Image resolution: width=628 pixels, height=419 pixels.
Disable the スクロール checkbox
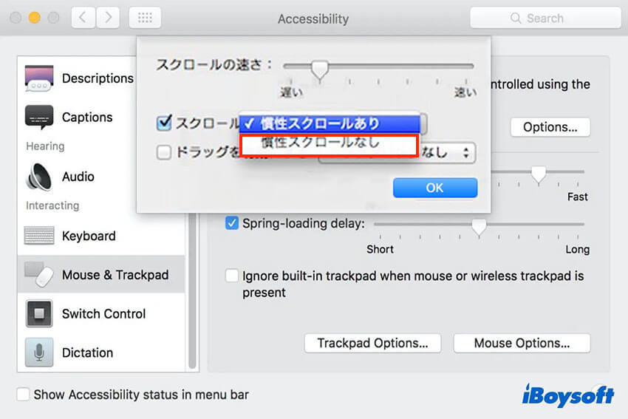164,123
